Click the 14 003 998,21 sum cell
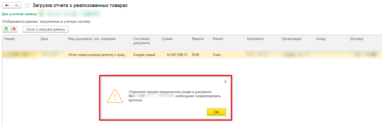The image size is (382, 126). [x=175, y=55]
